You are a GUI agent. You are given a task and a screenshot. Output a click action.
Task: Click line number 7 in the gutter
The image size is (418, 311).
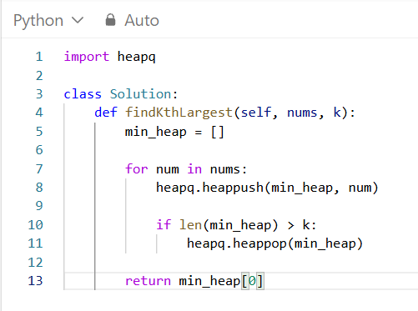[x=39, y=168]
